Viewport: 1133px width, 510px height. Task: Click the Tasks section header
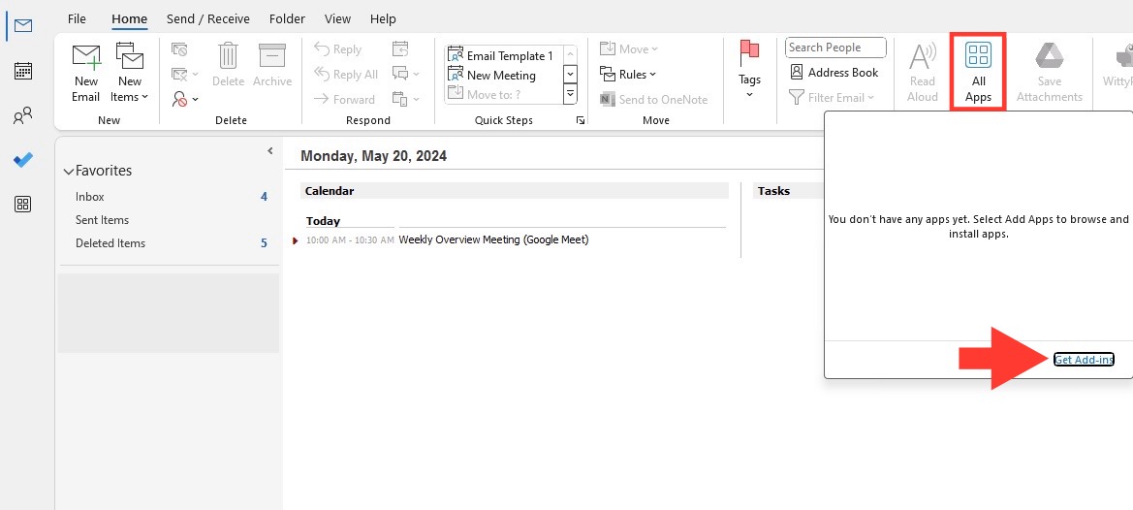(788, 191)
